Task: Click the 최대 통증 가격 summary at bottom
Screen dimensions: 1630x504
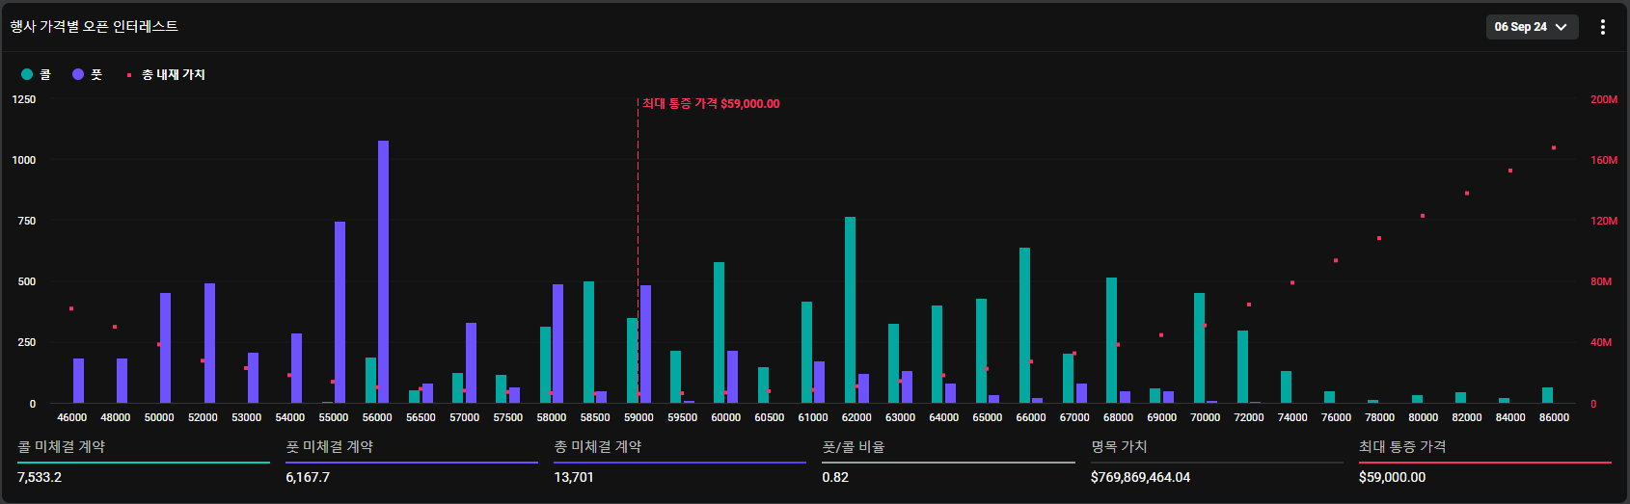Action: point(1401,447)
